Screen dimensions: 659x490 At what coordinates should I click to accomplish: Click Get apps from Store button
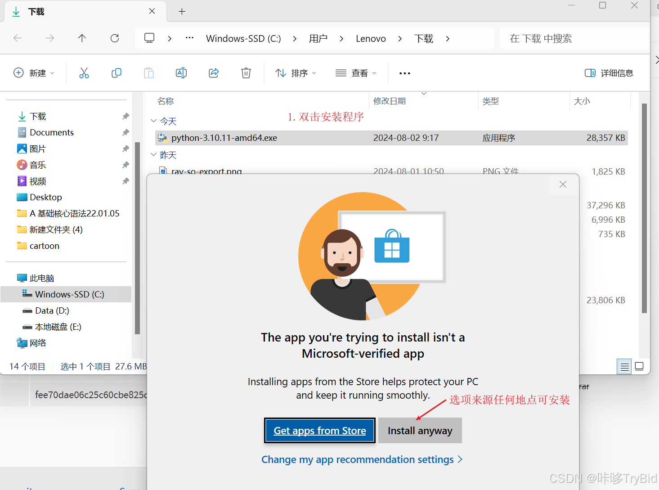(320, 431)
